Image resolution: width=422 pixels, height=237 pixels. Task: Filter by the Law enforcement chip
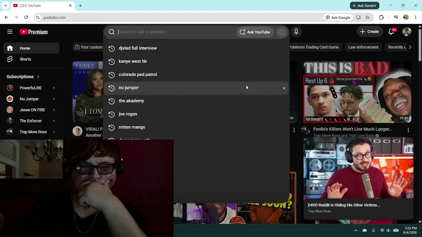[x=363, y=47]
